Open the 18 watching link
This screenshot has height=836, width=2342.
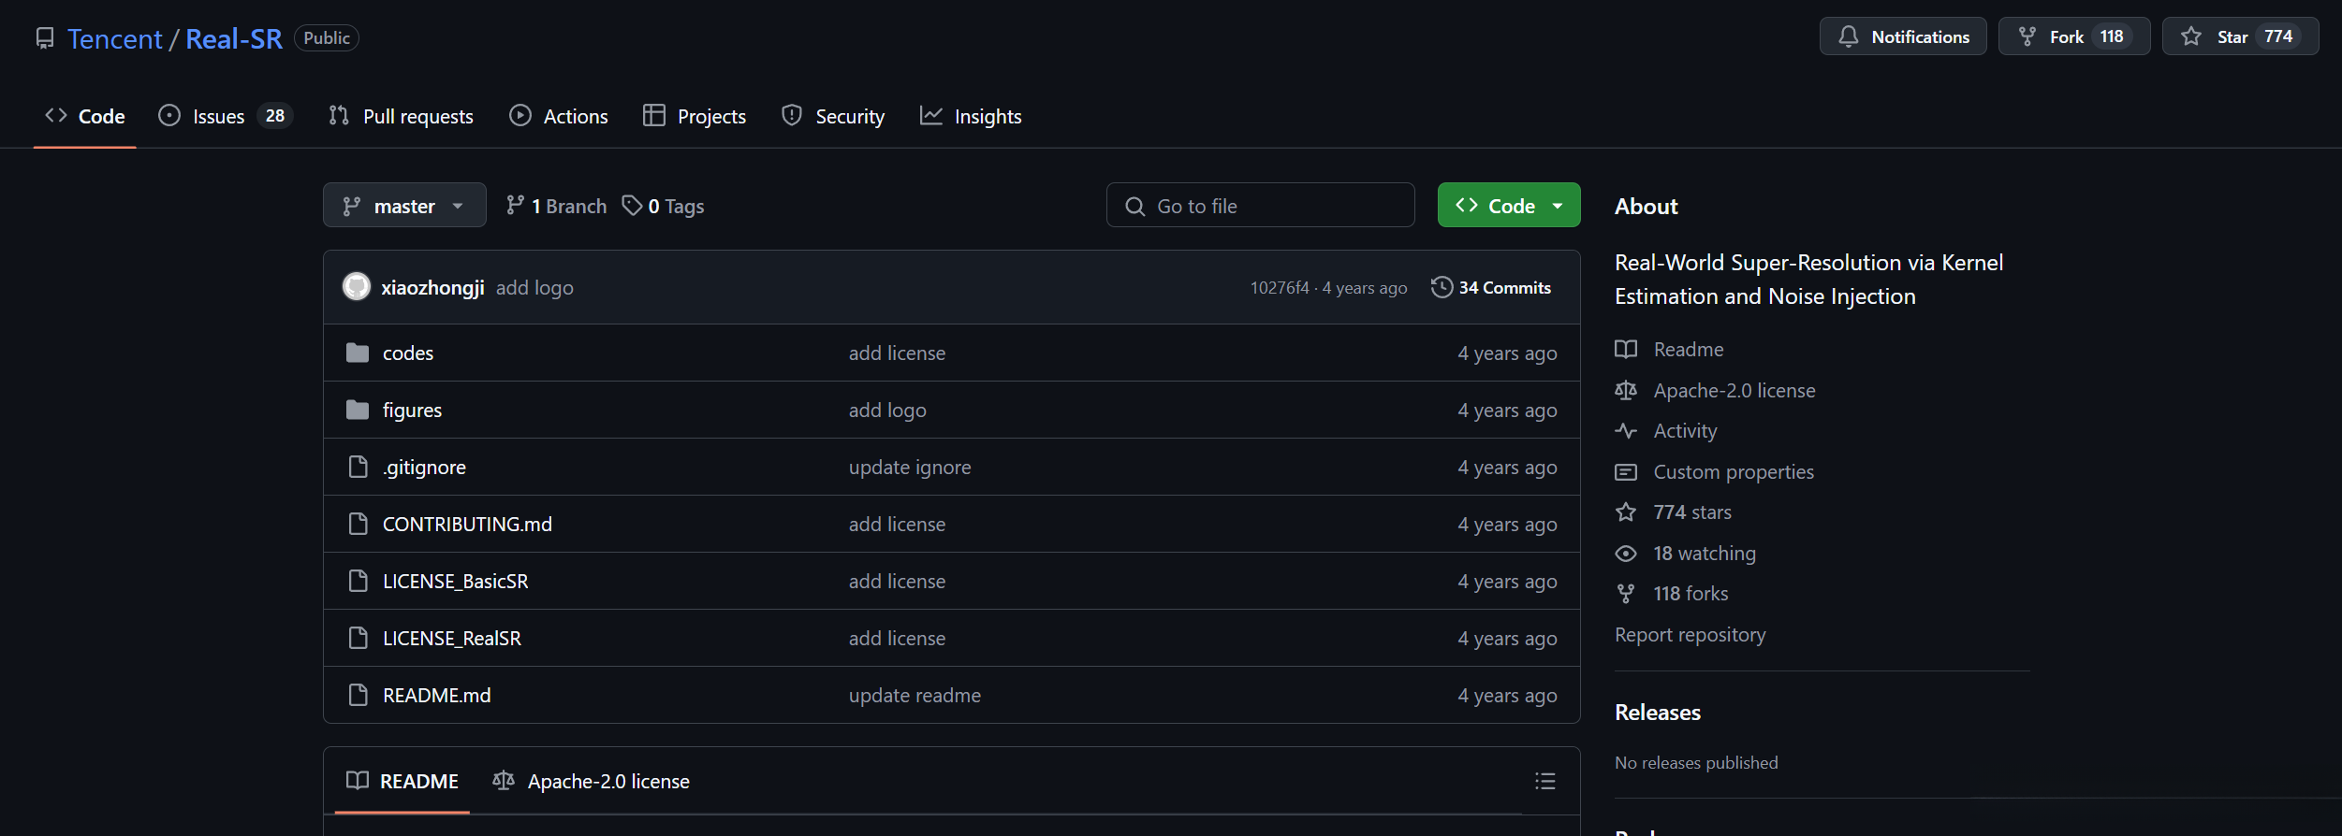pos(1704,554)
